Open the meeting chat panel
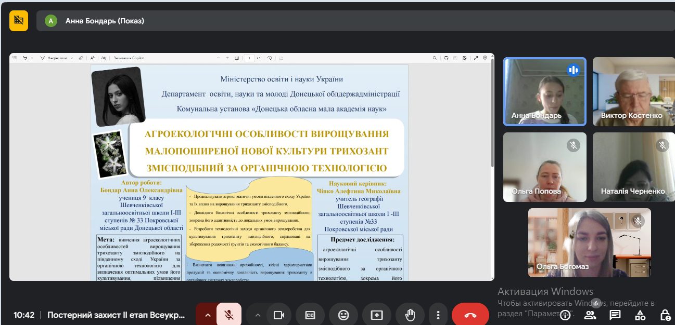This screenshot has height=325, width=675. (x=615, y=315)
